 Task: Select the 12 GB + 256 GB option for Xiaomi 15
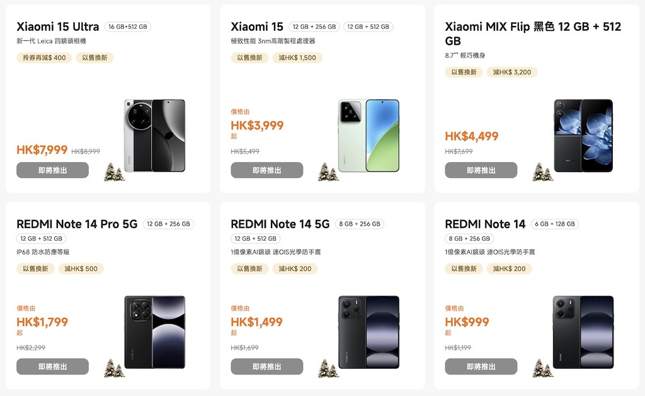pyautogui.click(x=316, y=26)
